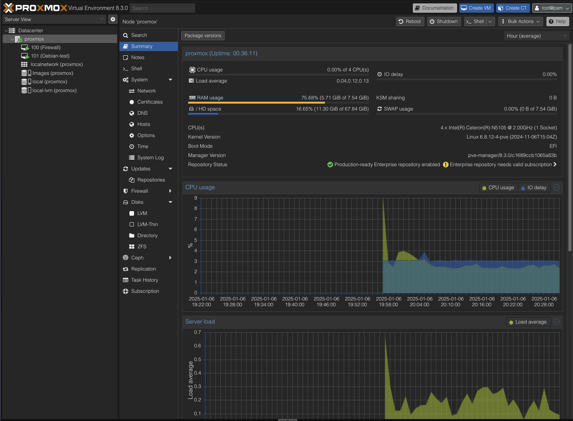Click the Notes page icon
The height and width of the screenshot is (421, 573).
point(126,58)
